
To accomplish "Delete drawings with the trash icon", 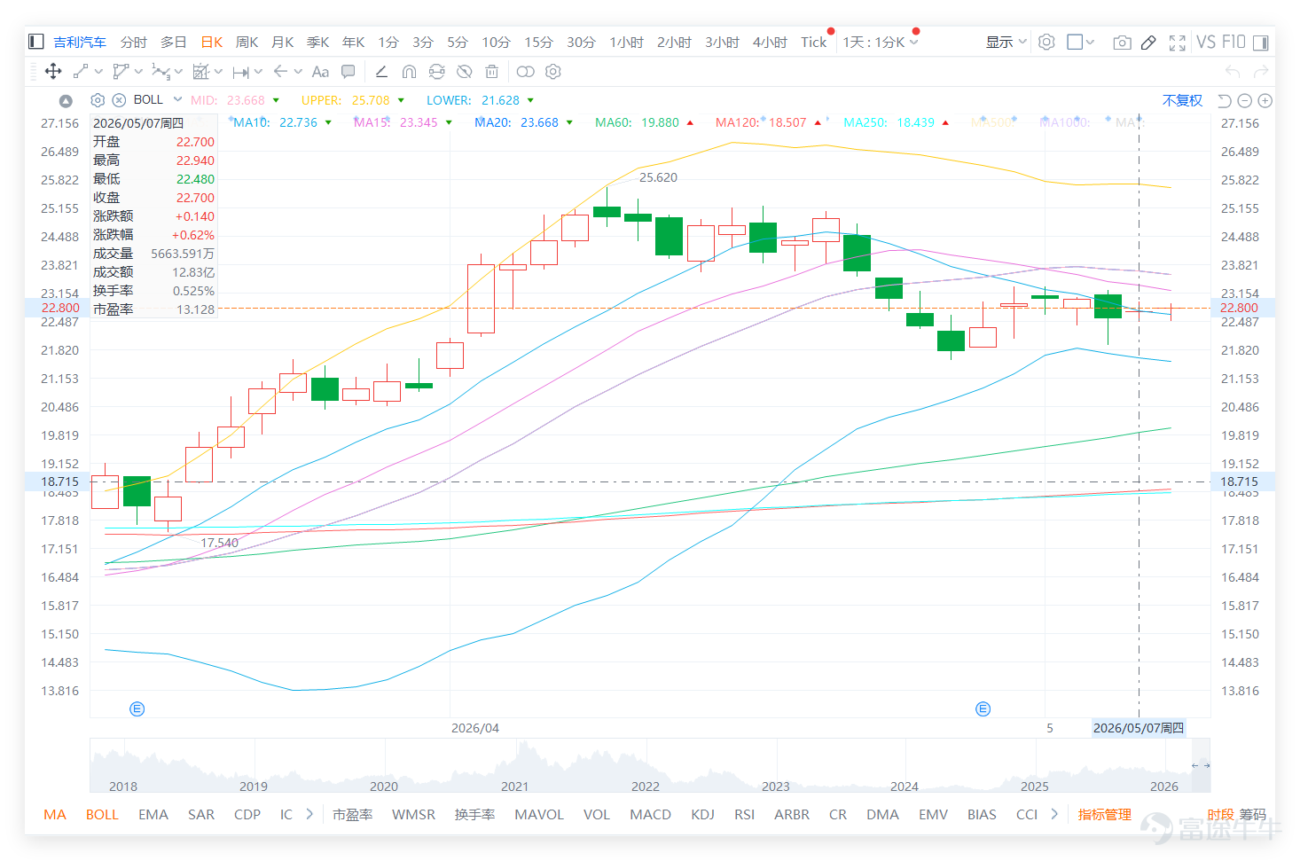I will (x=492, y=72).
